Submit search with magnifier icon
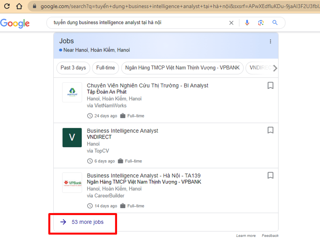320x243 pixels. [x=275, y=22]
